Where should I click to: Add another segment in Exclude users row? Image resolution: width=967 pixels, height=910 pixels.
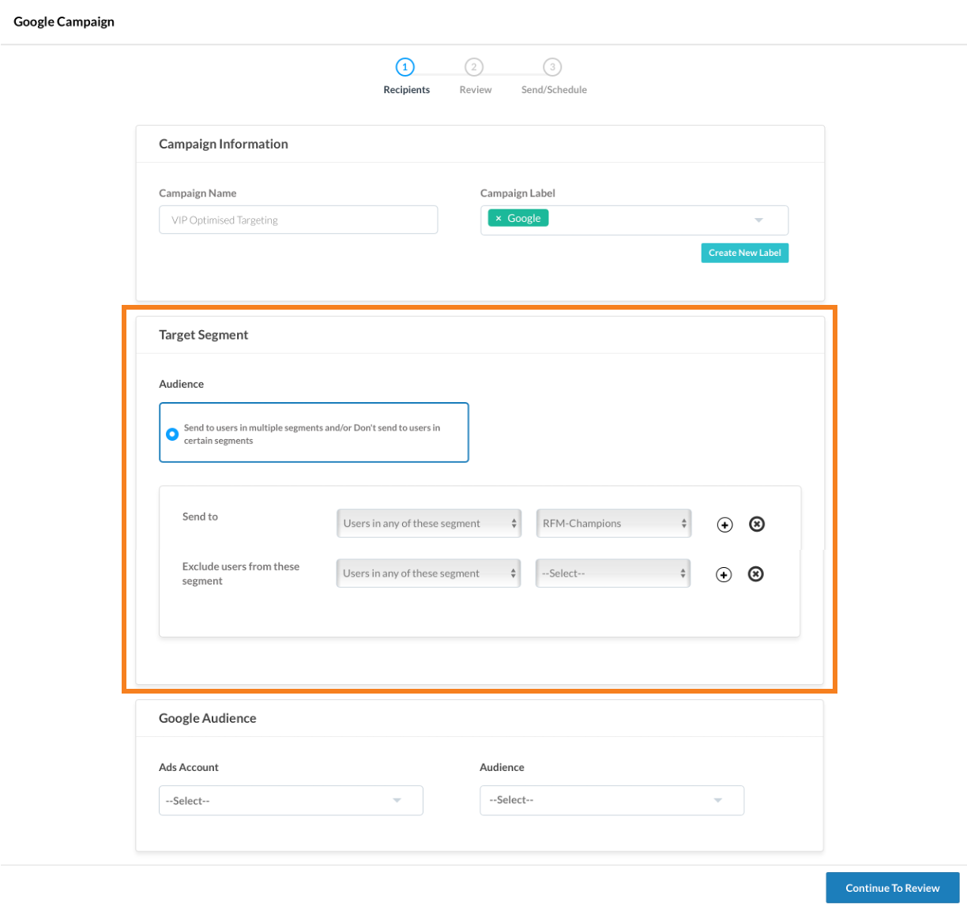(724, 574)
